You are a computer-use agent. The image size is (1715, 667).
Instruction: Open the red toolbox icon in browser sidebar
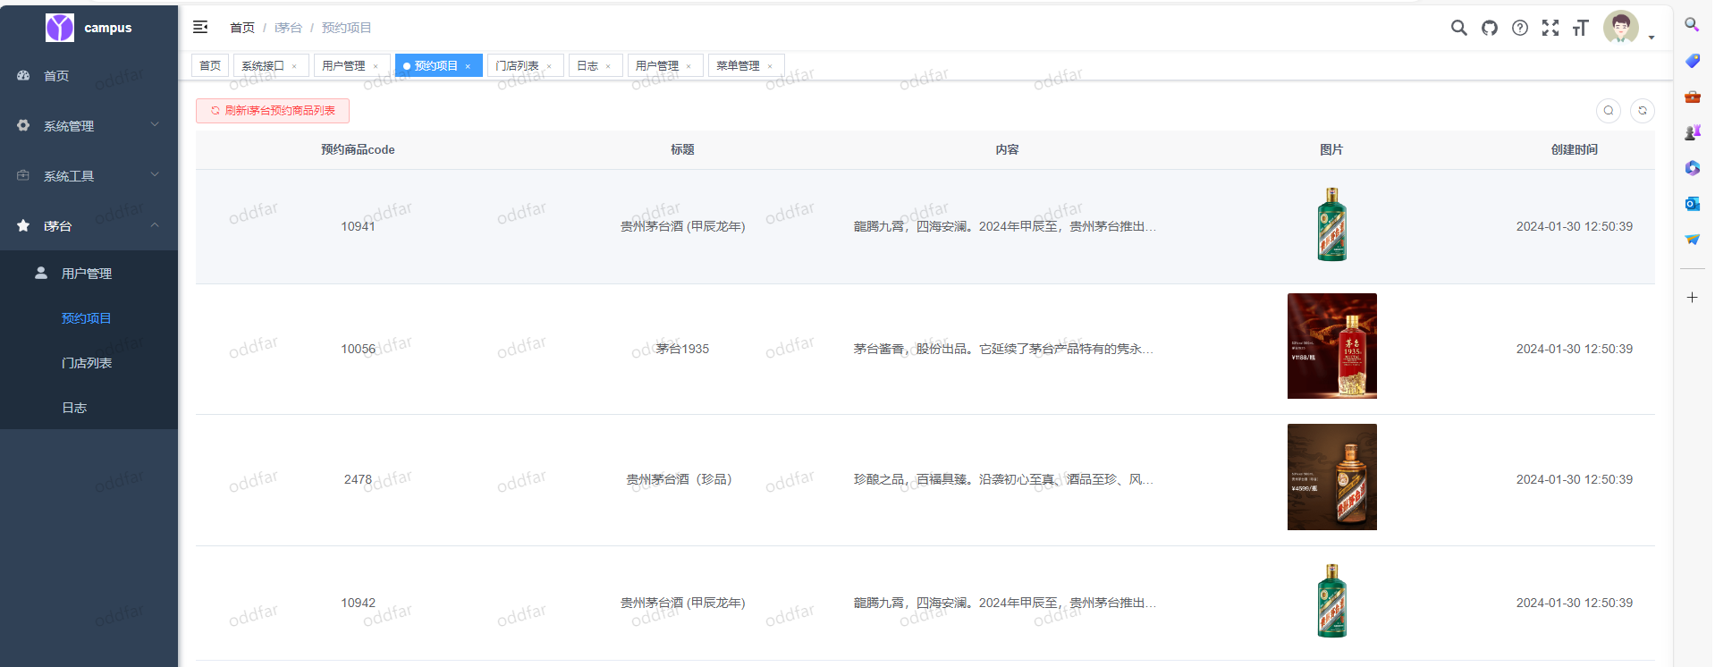[1692, 97]
